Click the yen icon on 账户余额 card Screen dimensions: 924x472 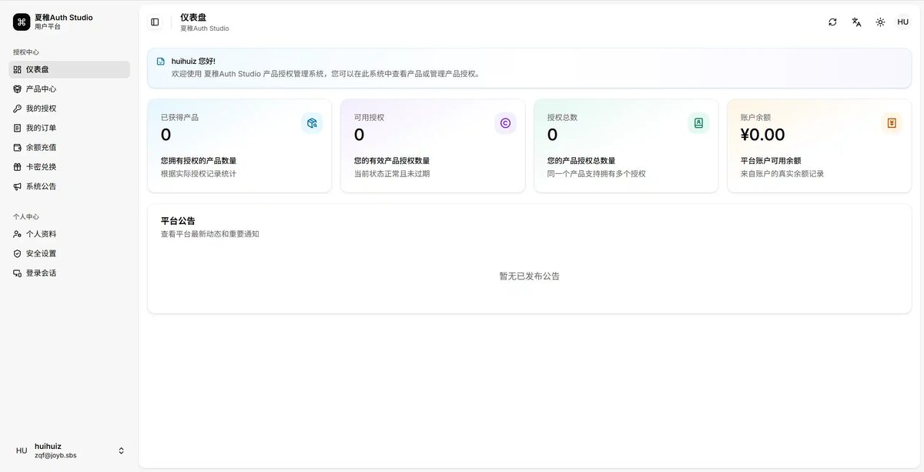pyautogui.click(x=892, y=123)
